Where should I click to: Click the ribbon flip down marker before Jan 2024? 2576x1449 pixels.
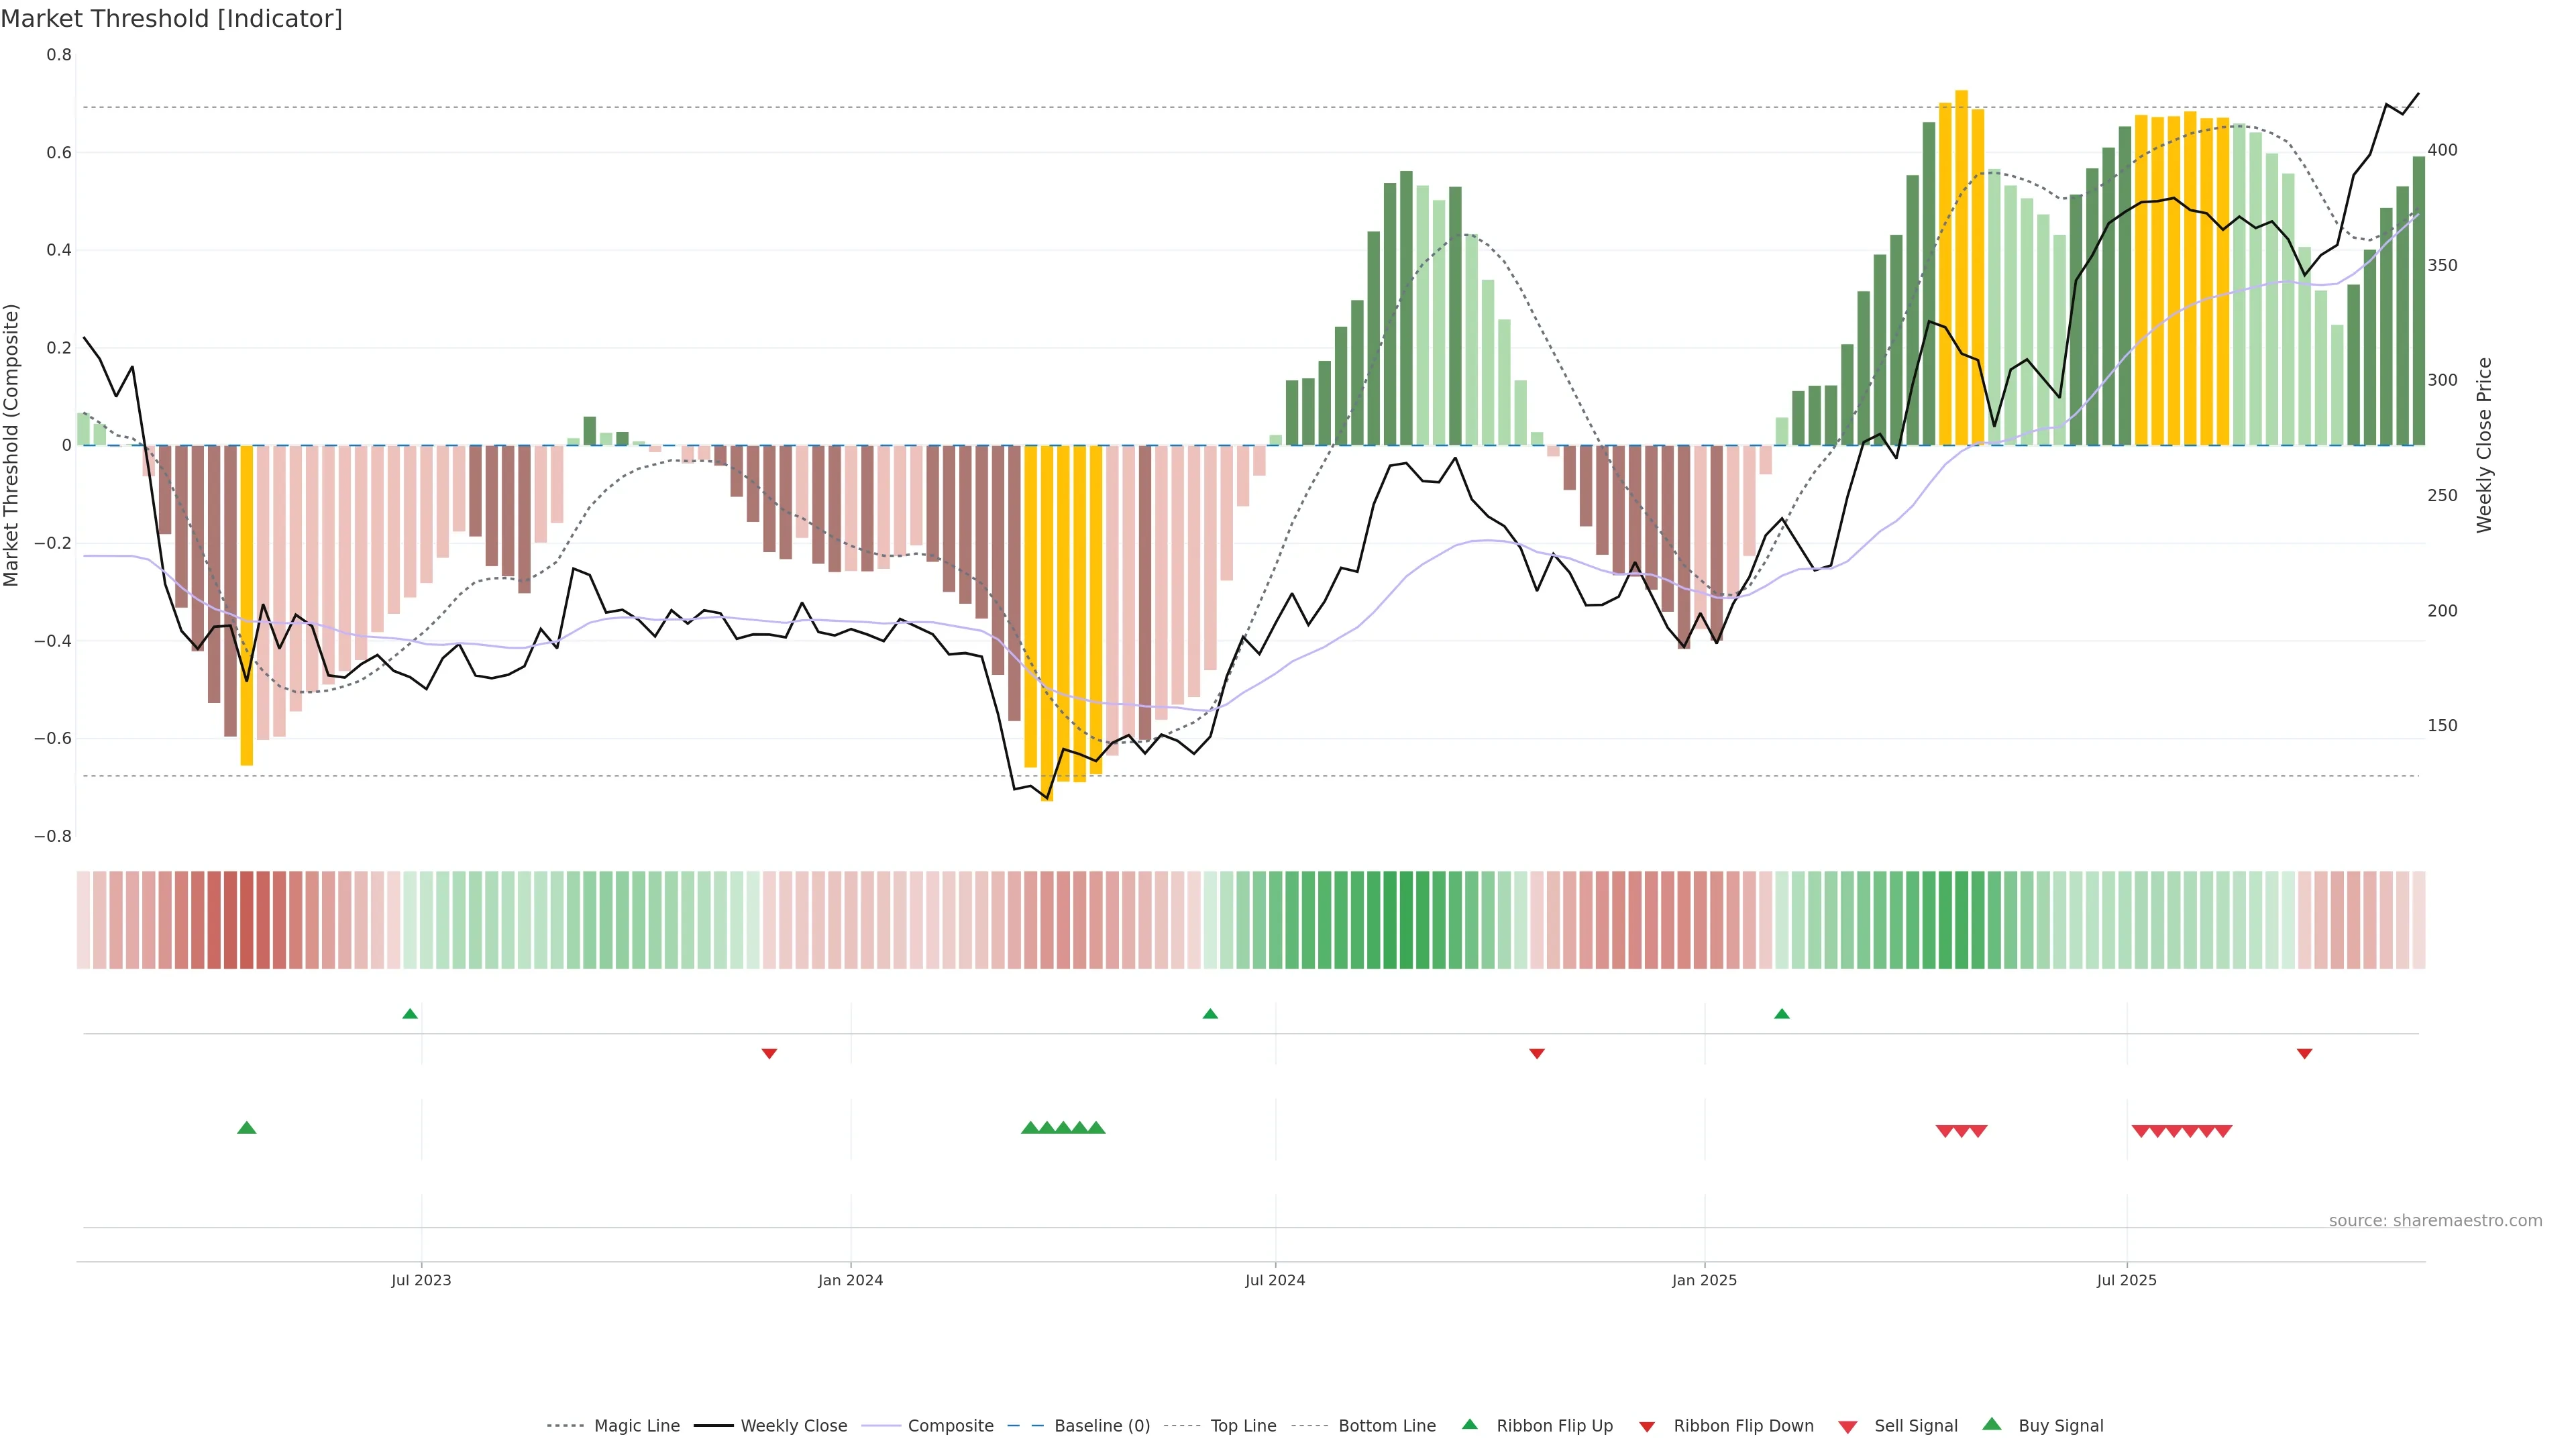click(x=769, y=1054)
